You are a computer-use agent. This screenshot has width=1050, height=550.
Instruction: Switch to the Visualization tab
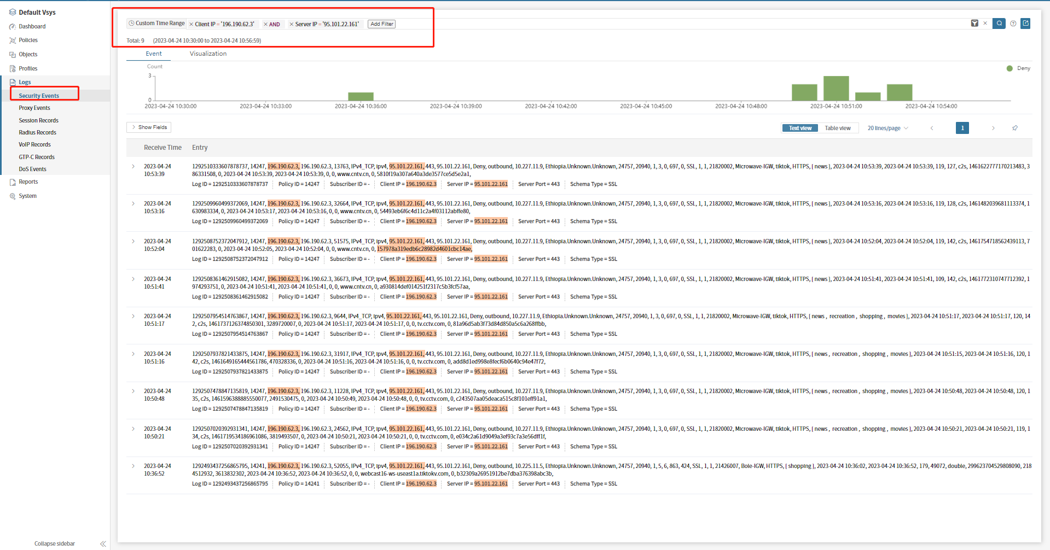tap(208, 54)
